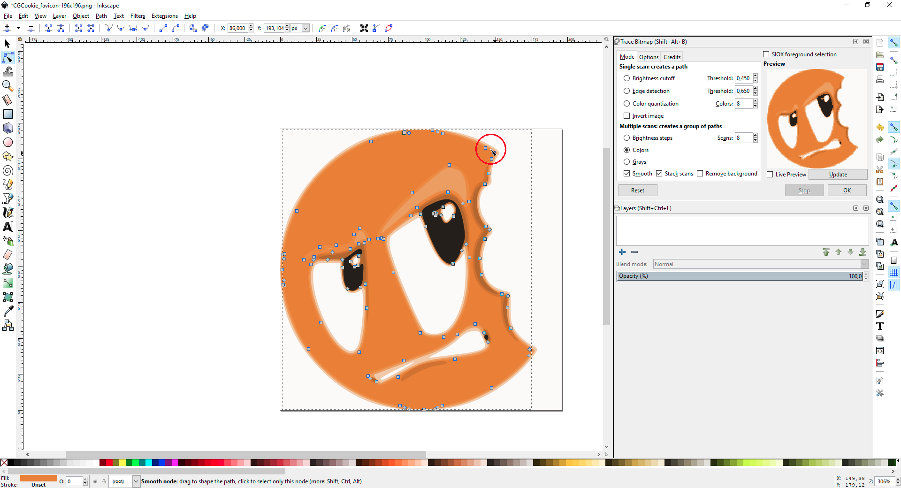Select the Text tool in toolbox
The image size is (901, 488).
click(8, 227)
